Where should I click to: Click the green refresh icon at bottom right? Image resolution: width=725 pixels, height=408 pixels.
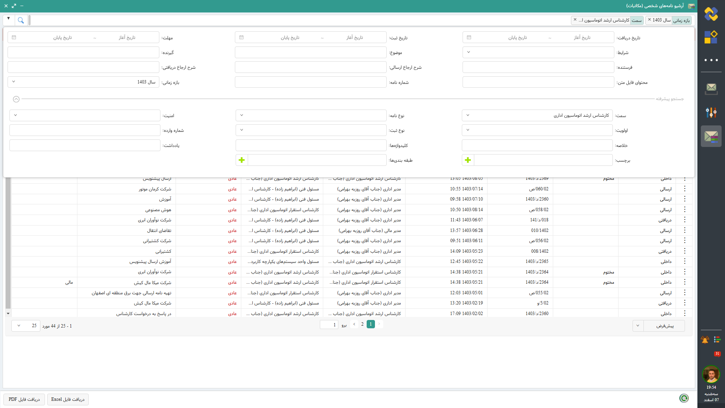click(684, 398)
